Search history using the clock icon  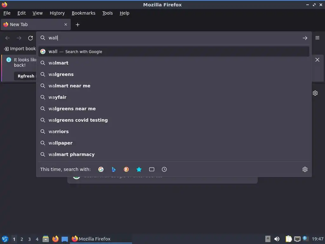pyautogui.click(x=164, y=169)
